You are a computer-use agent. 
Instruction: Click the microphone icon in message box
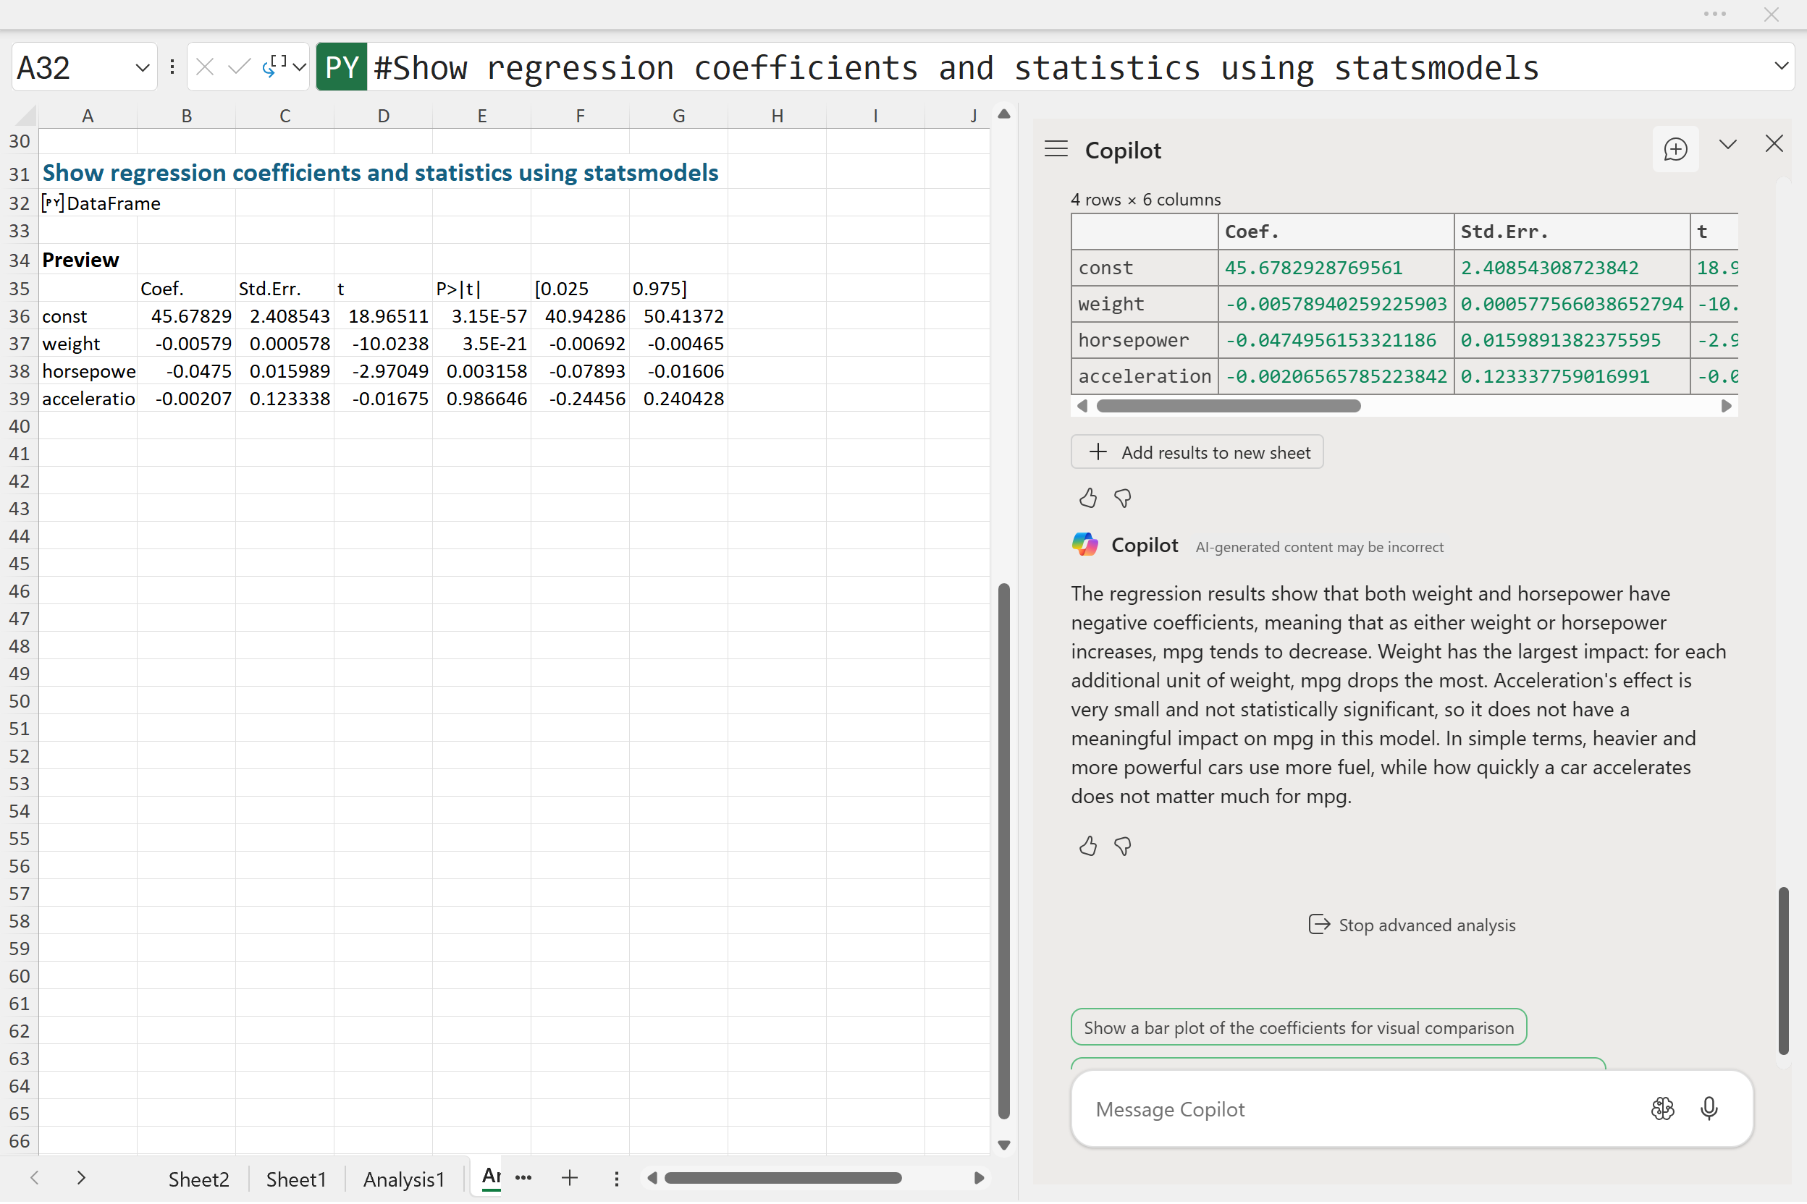[1709, 1108]
